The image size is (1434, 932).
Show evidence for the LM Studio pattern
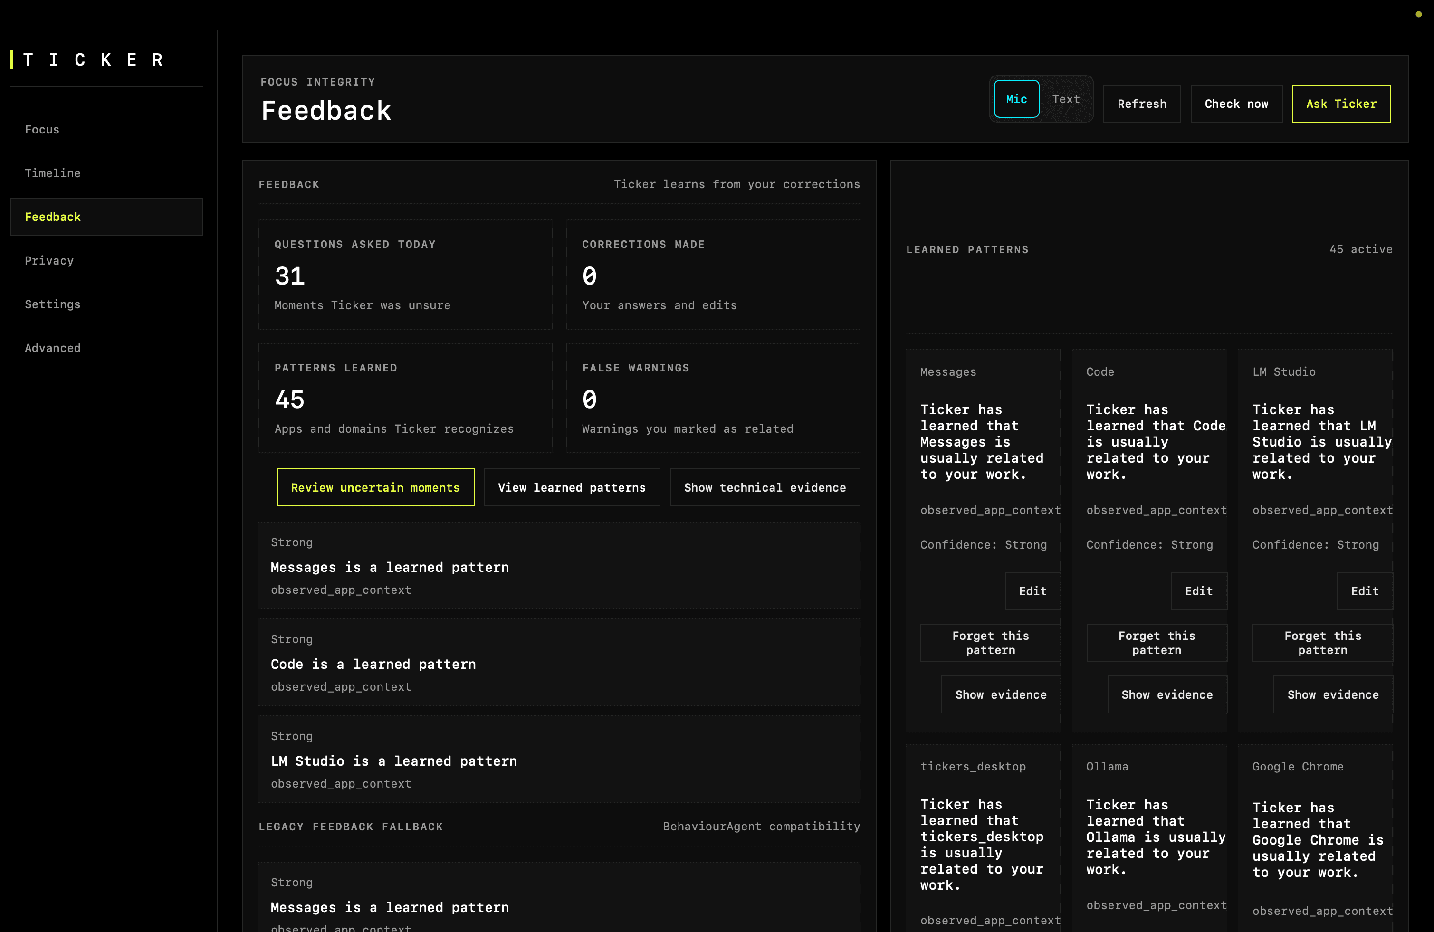click(x=1333, y=694)
